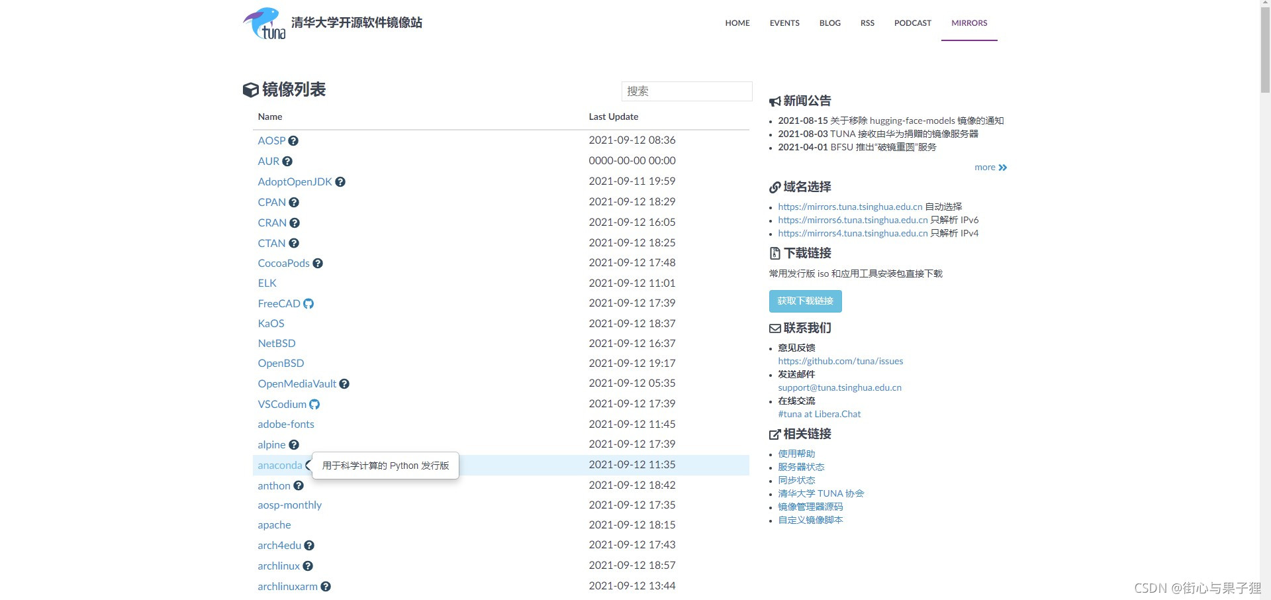Open the EVENTS menu item
1271x600 pixels.
pyautogui.click(x=784, y=23)
